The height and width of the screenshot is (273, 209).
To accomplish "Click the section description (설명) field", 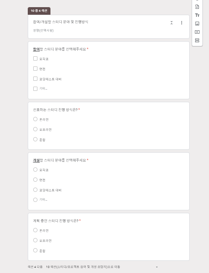I will coord(43,30).
